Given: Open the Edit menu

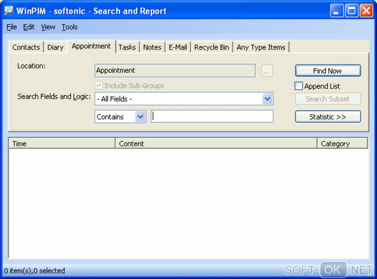Looking at the screenshot, I should tap(28, 27).
